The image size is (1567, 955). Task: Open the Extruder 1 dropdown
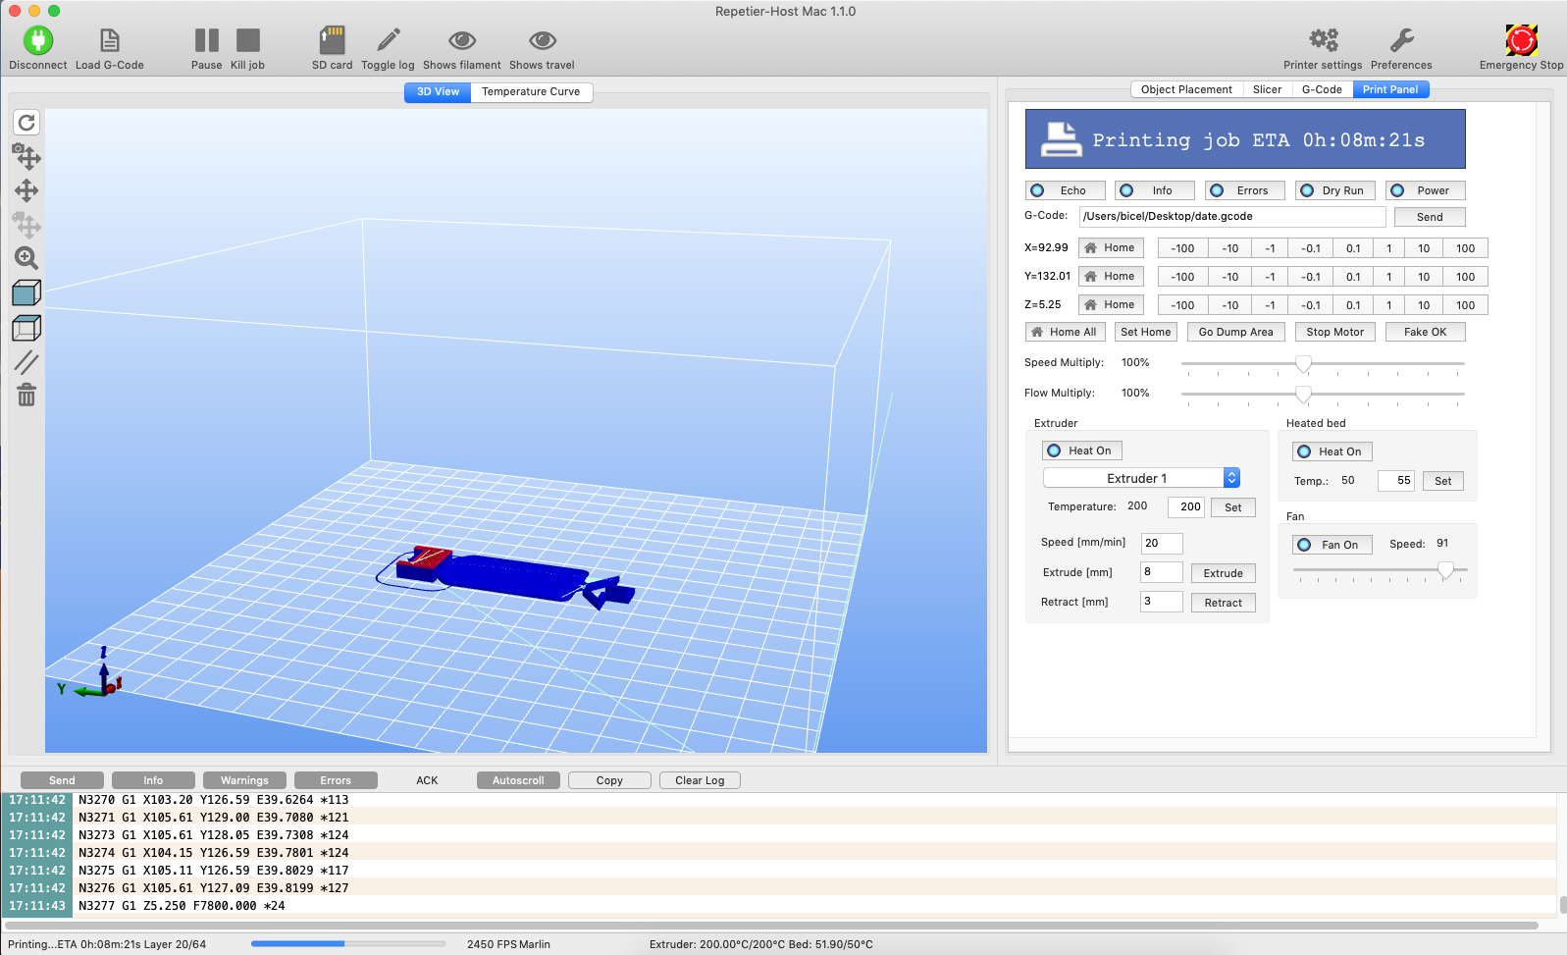coord(1141,478)
